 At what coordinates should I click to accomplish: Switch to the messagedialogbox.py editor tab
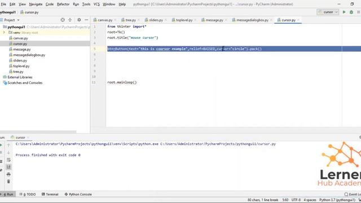pos(252,20)
